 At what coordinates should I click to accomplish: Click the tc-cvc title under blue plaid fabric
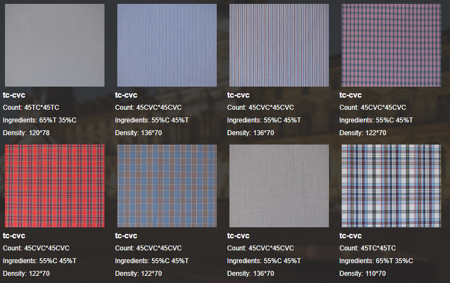click(x=126, y=236)
